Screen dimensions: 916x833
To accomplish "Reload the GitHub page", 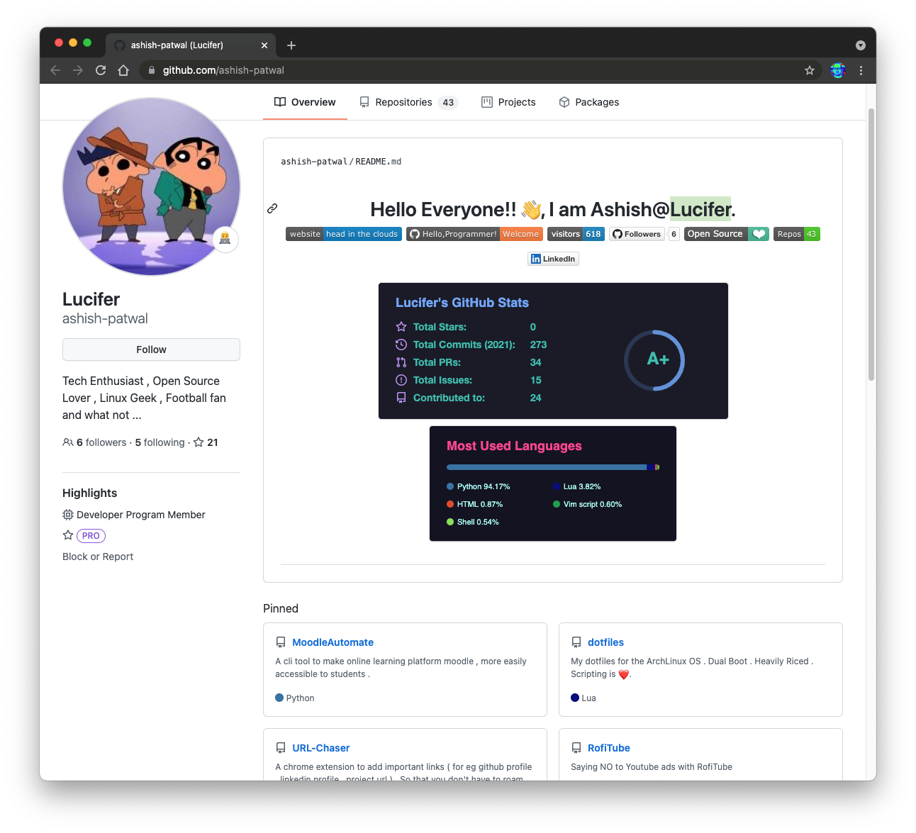I will pos(101,70).
